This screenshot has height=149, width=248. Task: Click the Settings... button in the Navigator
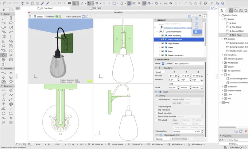point(233,144)
